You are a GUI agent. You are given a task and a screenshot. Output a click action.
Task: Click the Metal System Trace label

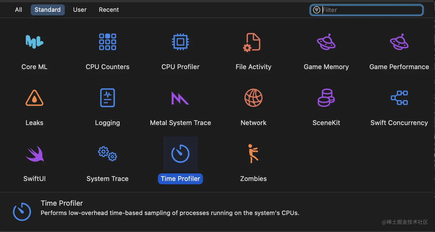180,123
